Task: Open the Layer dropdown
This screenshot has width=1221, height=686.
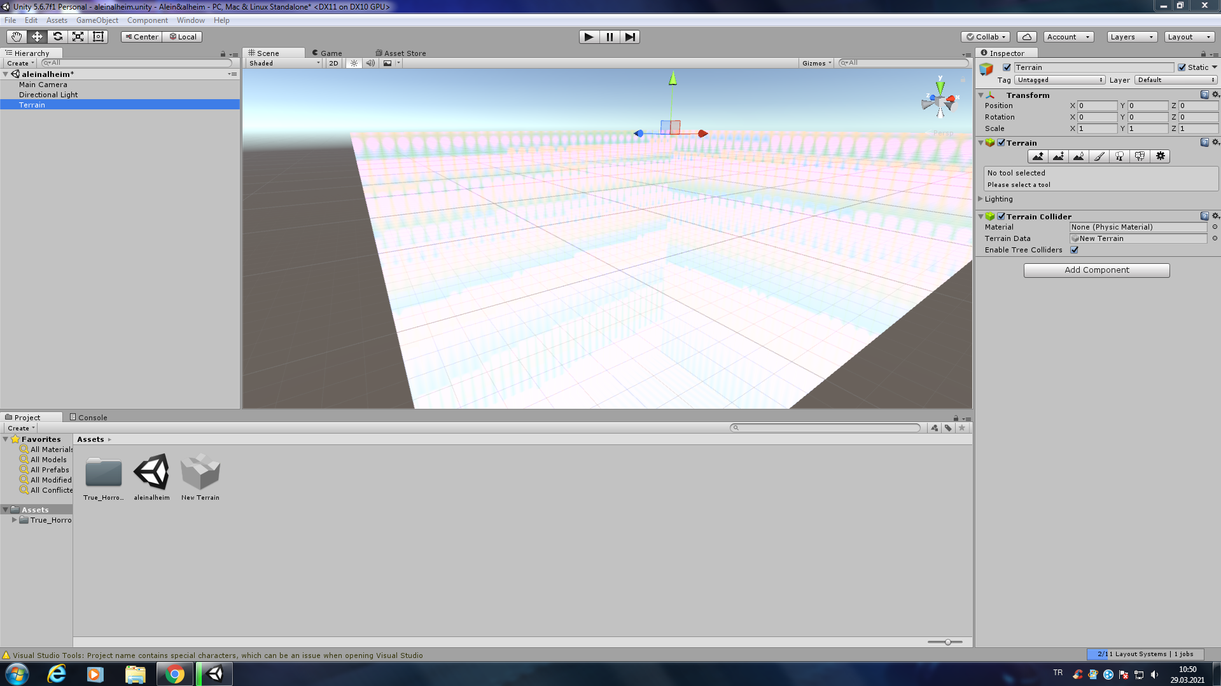Action: pyautogui.click(x=1176, y=80)
